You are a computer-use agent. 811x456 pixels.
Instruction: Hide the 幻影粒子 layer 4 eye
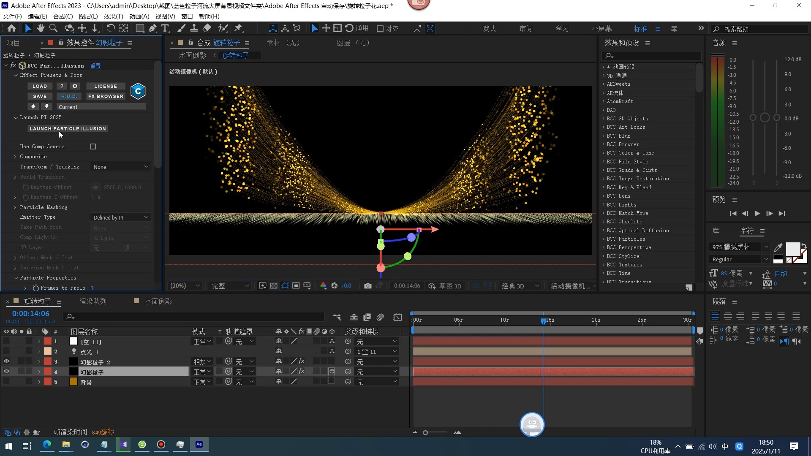(6, 372)
